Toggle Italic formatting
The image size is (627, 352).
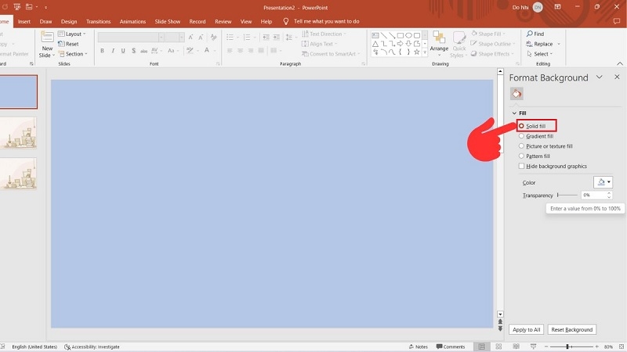tap(113, 51)
